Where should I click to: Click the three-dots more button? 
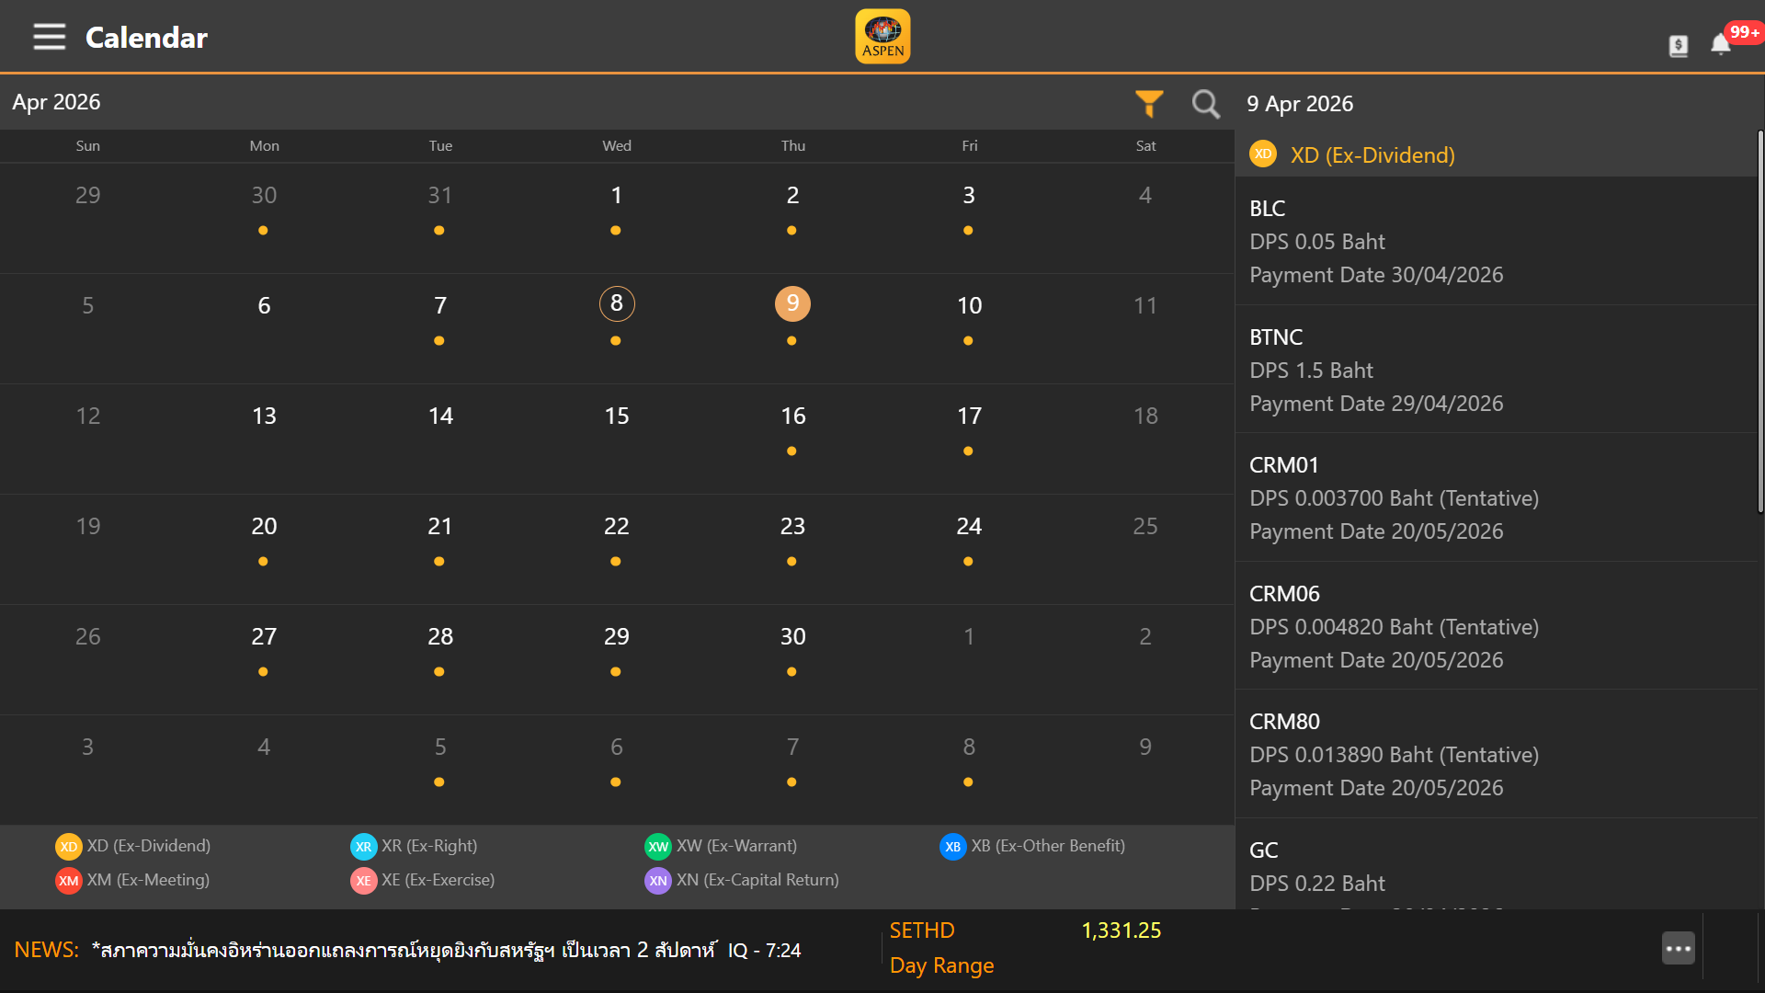tap(1678, 948)
